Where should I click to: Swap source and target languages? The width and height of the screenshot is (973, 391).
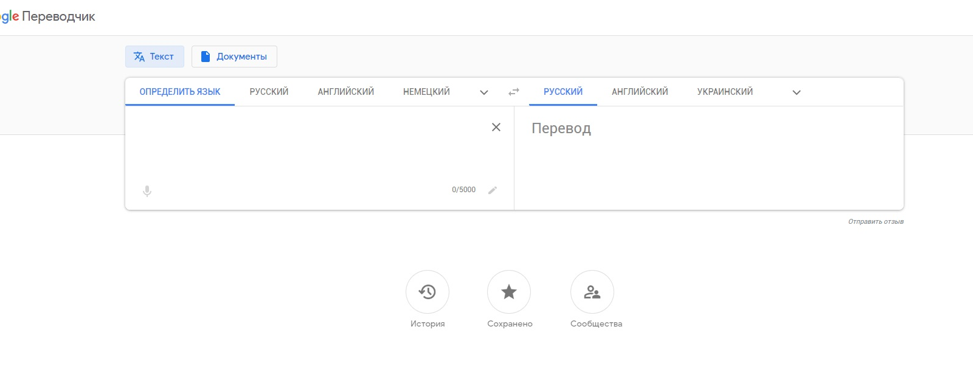point(514,92)
